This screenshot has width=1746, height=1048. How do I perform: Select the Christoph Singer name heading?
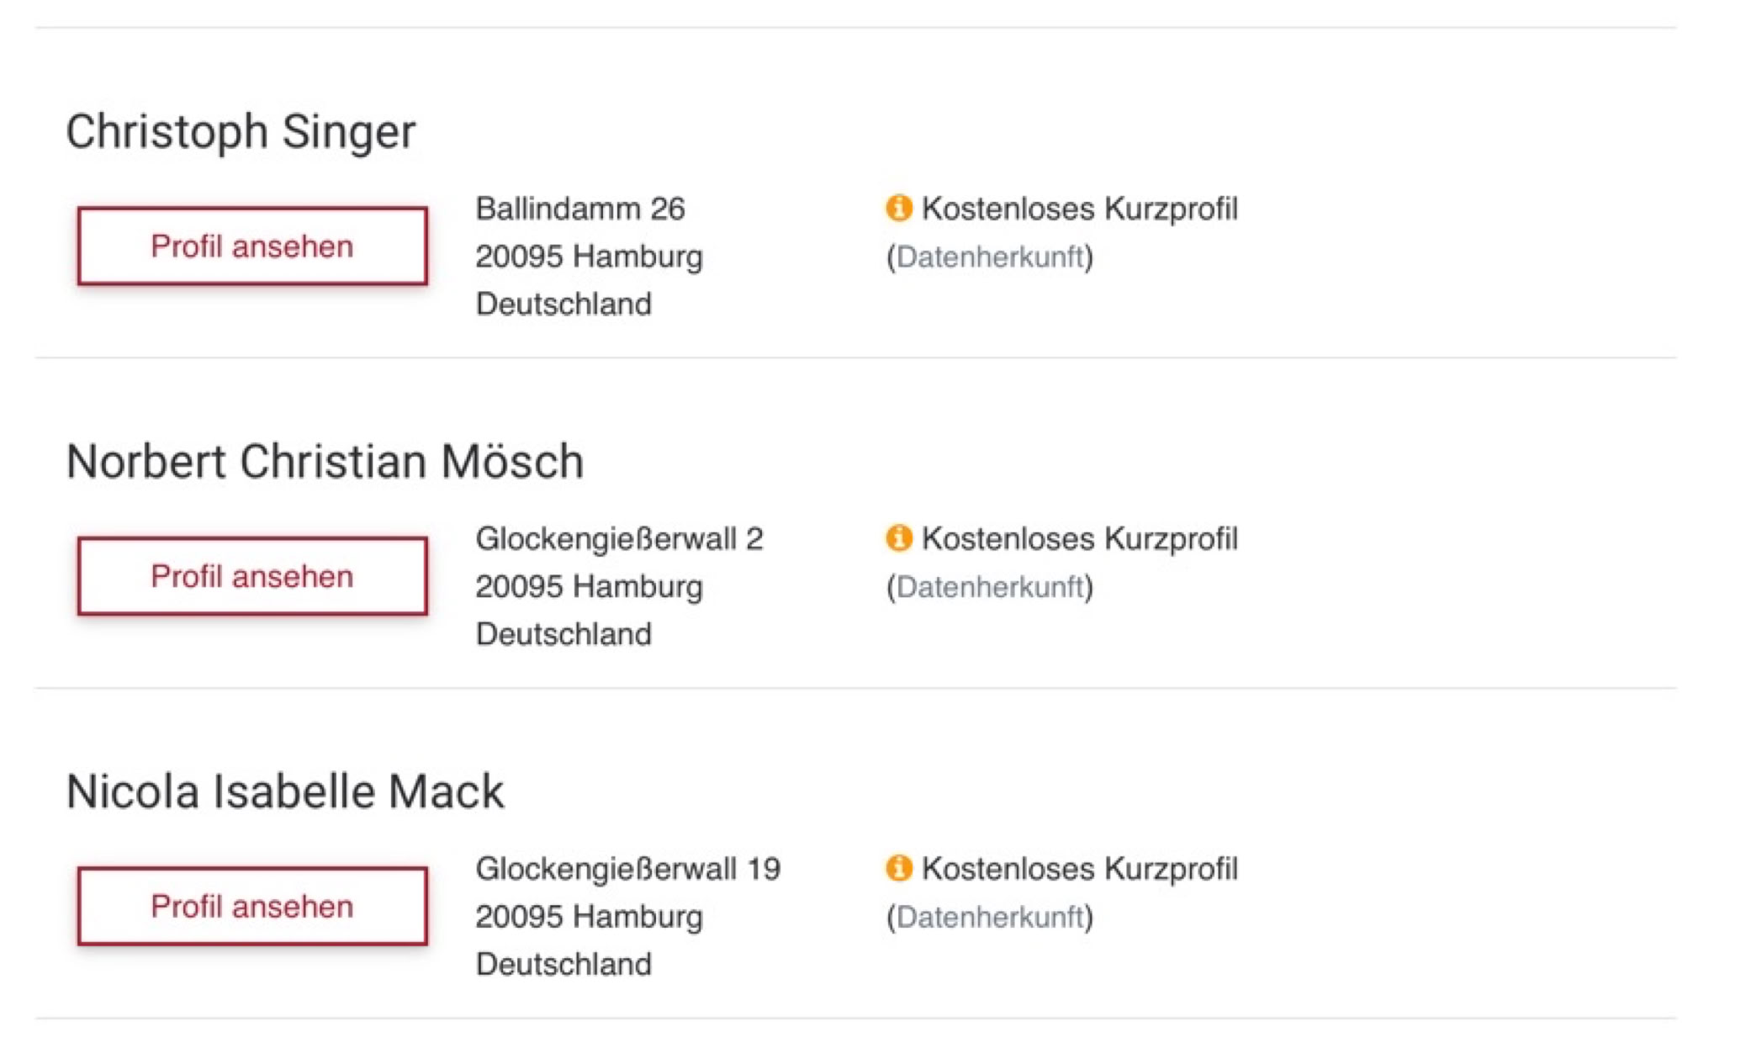(x=241, y=132)
